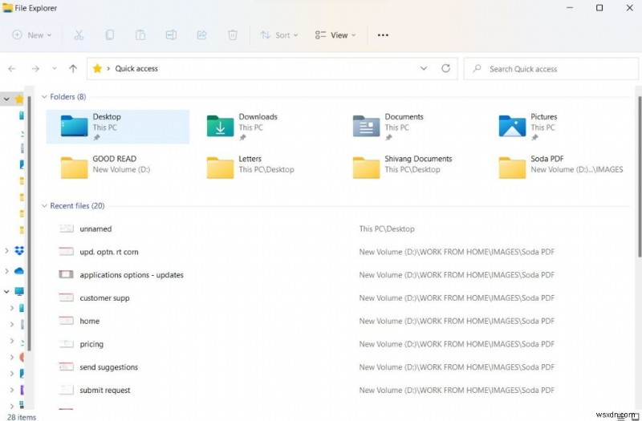This screenshot has width=642, height=421.
Task: Open the New dropdown menu
Action: click(x=32, y=35)
